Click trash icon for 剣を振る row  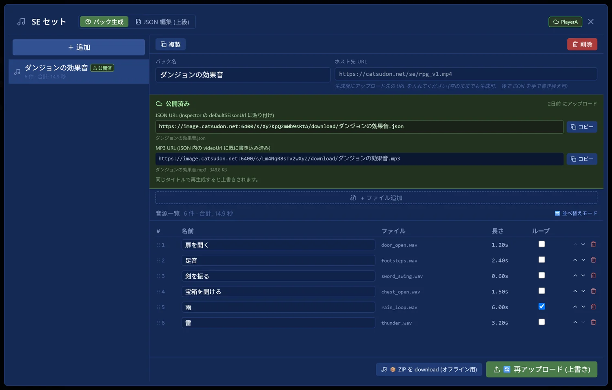pyautogui.click(x=593, y=275)
